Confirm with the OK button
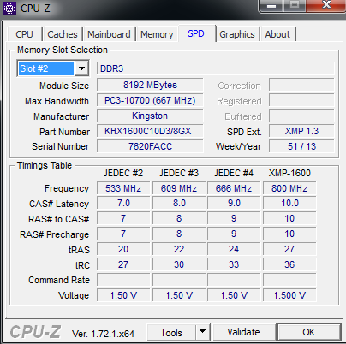This screenshot has width=346, height=344. [x=309, y=332]
